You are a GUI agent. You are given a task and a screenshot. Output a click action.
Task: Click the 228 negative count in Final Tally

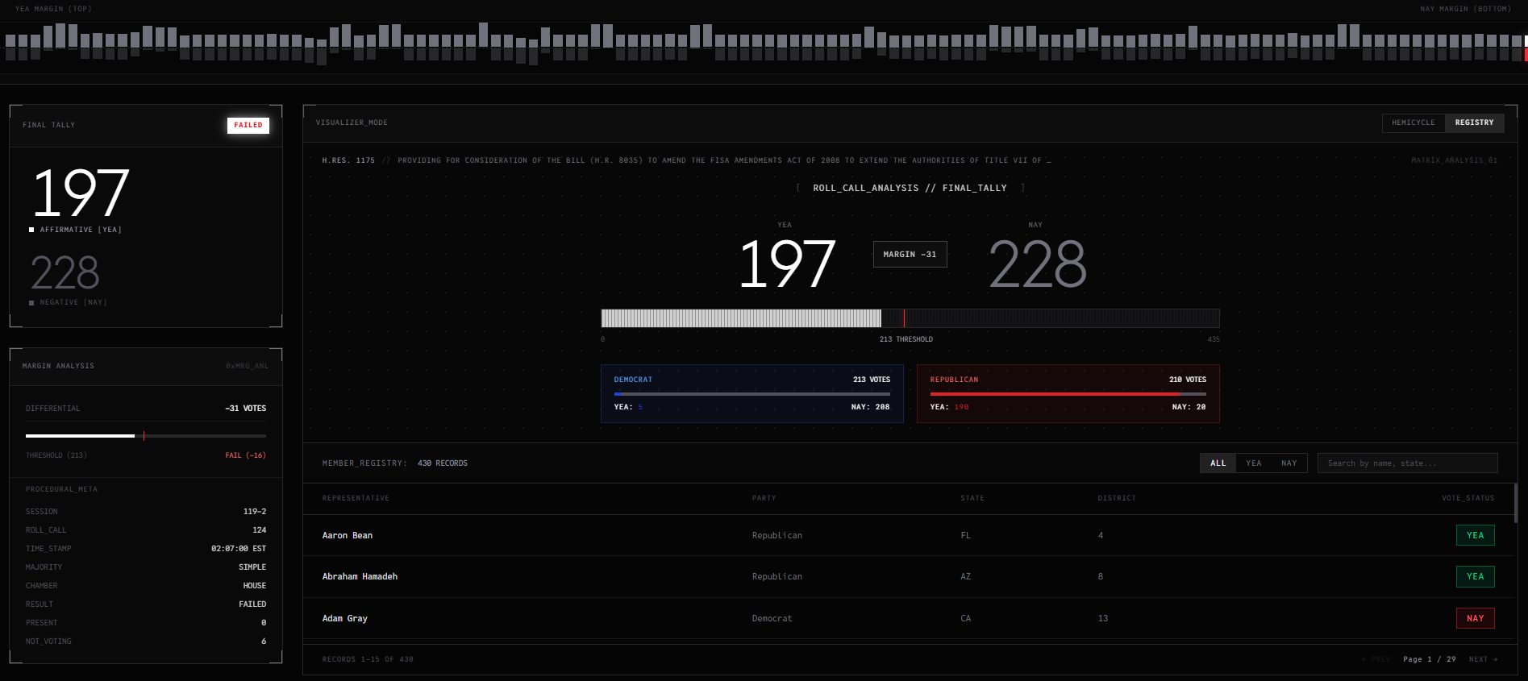pyautogui.click(x=65, y=272)
